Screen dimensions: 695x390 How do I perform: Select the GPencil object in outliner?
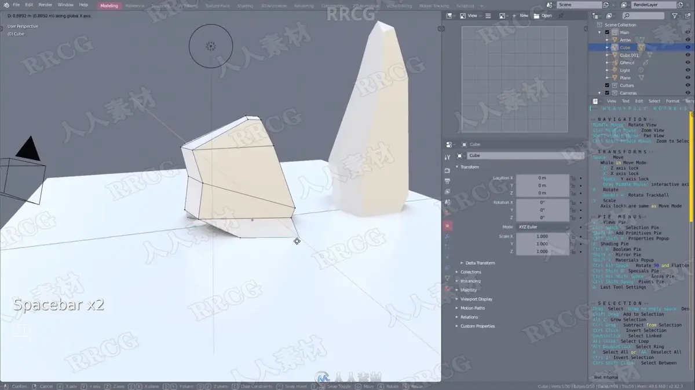[627, 63]
